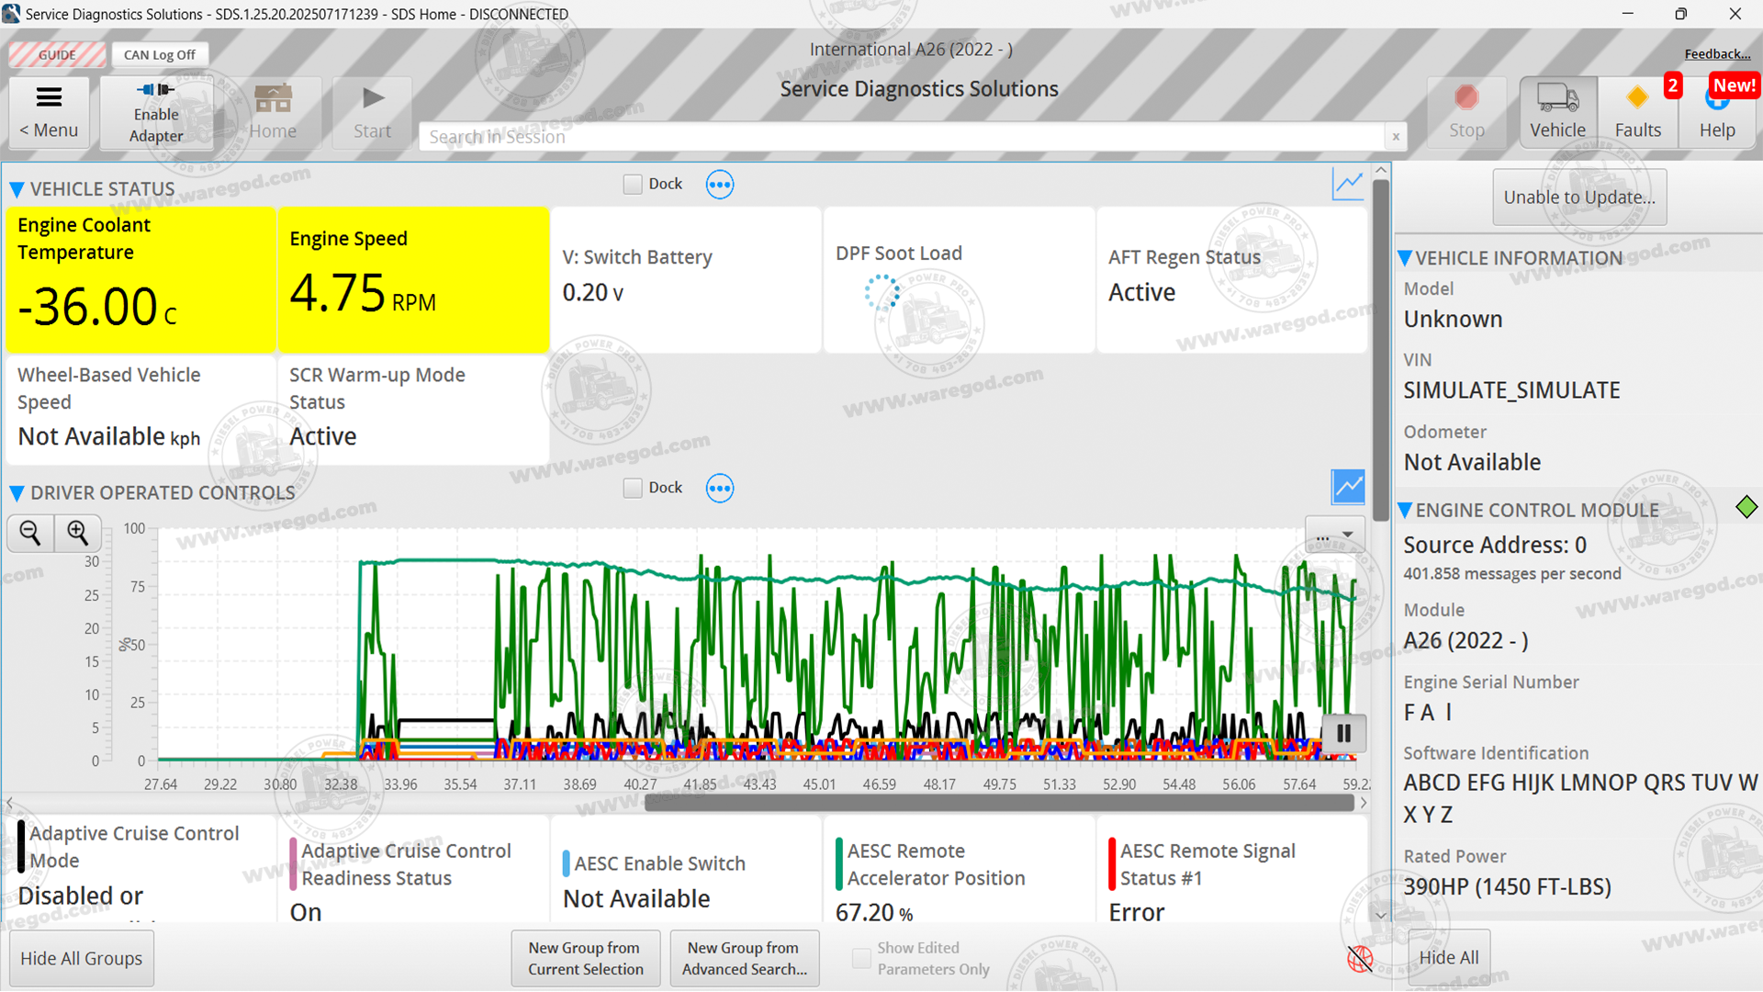Check the Vehicle Status Dock checkbox
The width and height of the screenshot is (1763, 992).
coord(633,185)
